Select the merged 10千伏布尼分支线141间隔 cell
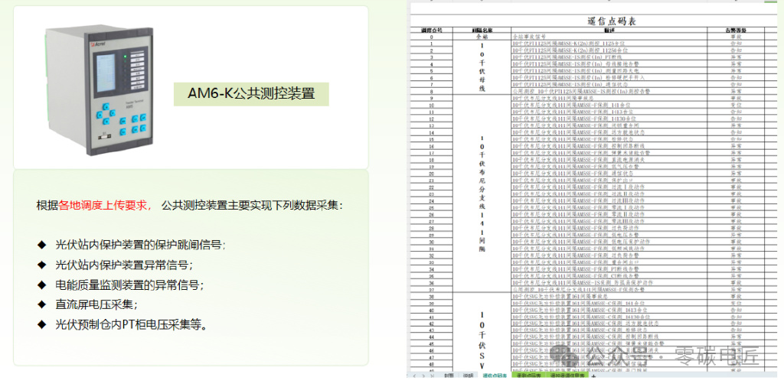 482,193
